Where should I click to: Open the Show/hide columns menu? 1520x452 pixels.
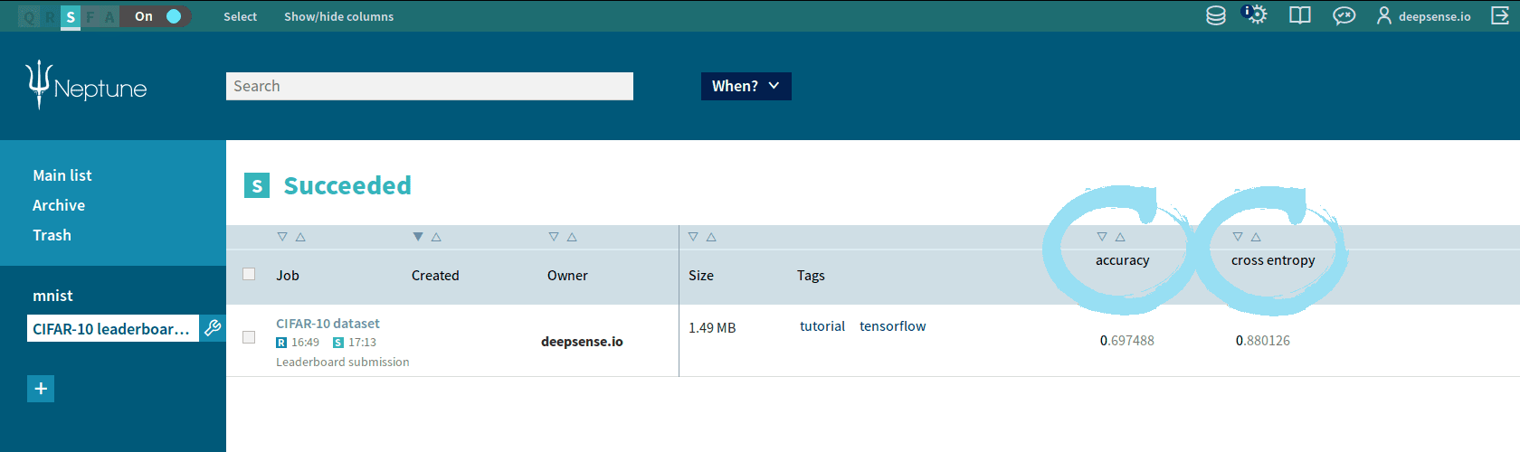tap(338, 16)
